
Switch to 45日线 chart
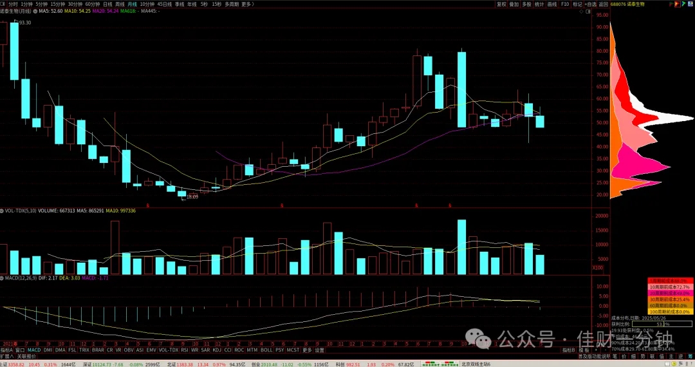(165, 4)
